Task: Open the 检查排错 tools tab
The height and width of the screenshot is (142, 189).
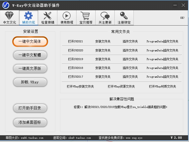Action: click(48, 18)
